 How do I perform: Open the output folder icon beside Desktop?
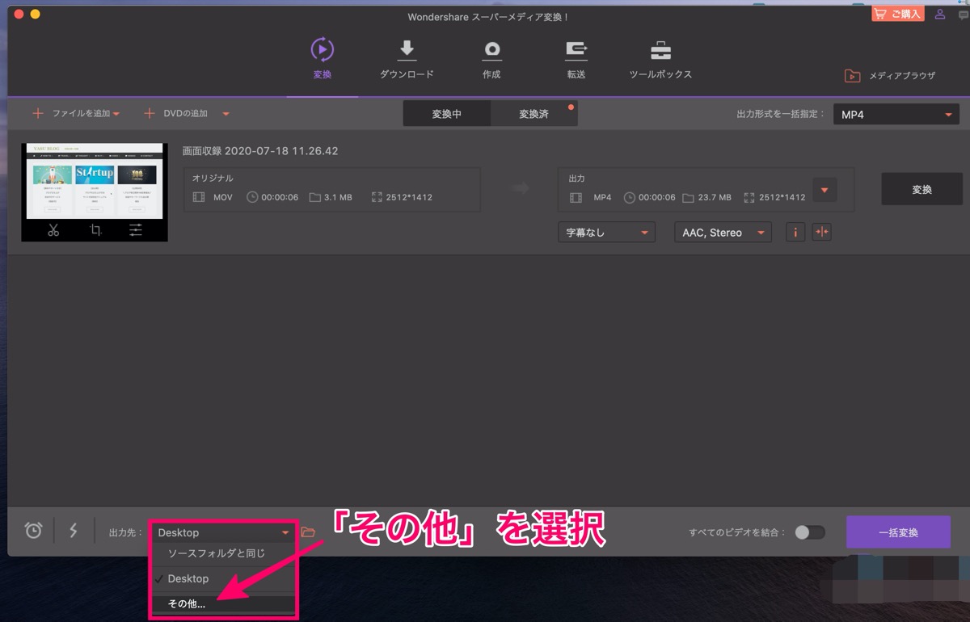(308, 532)
